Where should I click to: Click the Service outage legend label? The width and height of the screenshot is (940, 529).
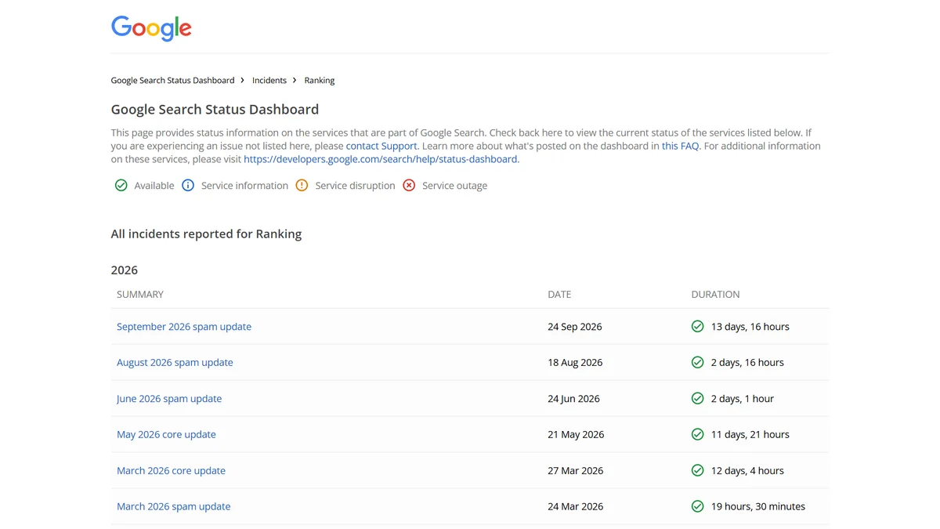tap(454, 186)
